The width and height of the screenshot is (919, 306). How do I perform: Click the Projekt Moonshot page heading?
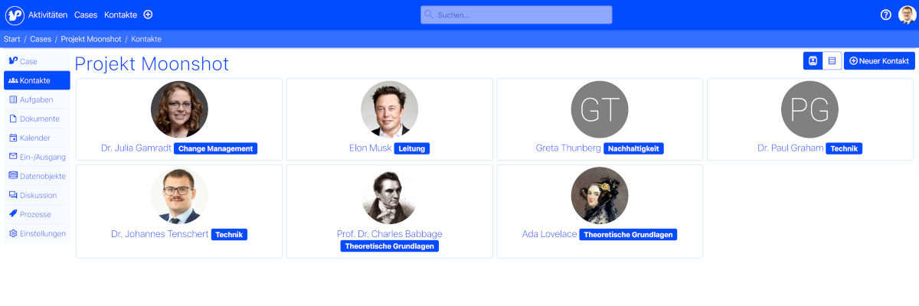tap(152, 63)
